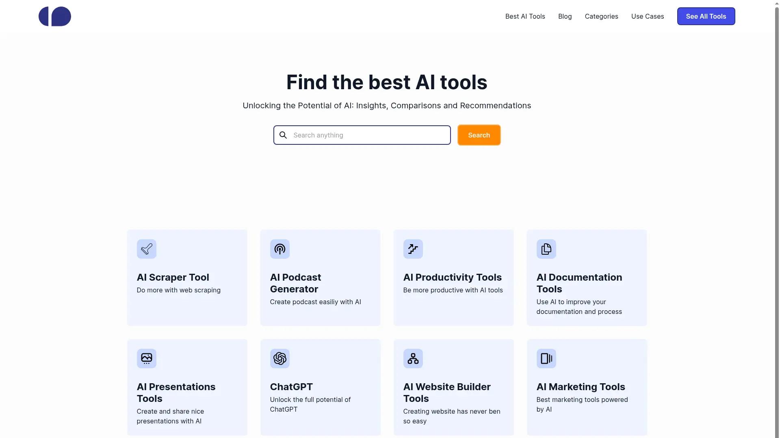The height and width of the screenshot is (438, 780).
Task: Click the AI Productivity Tools stairs icon
Action: [413, 249]
